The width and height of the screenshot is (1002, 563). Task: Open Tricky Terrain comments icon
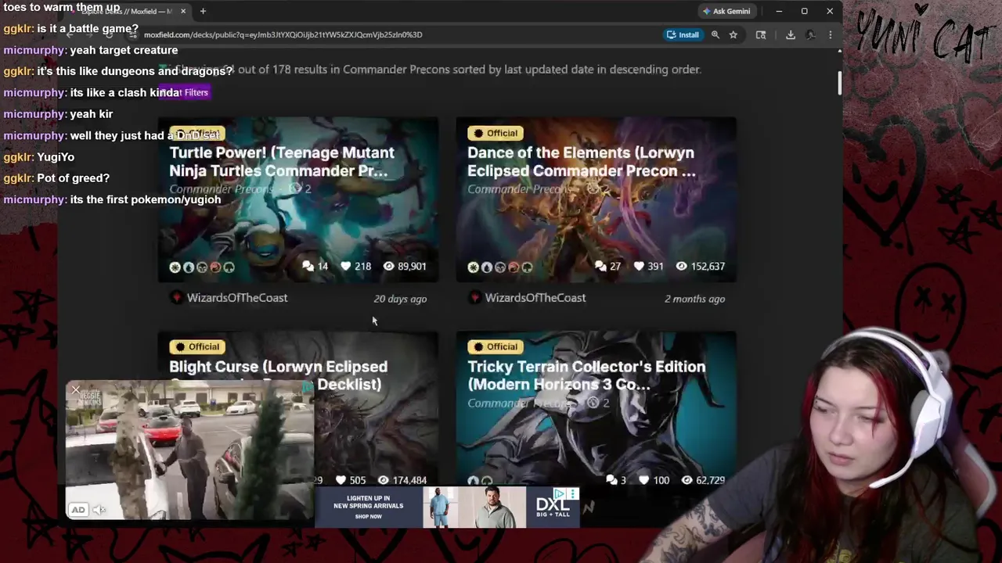(611, 480)
